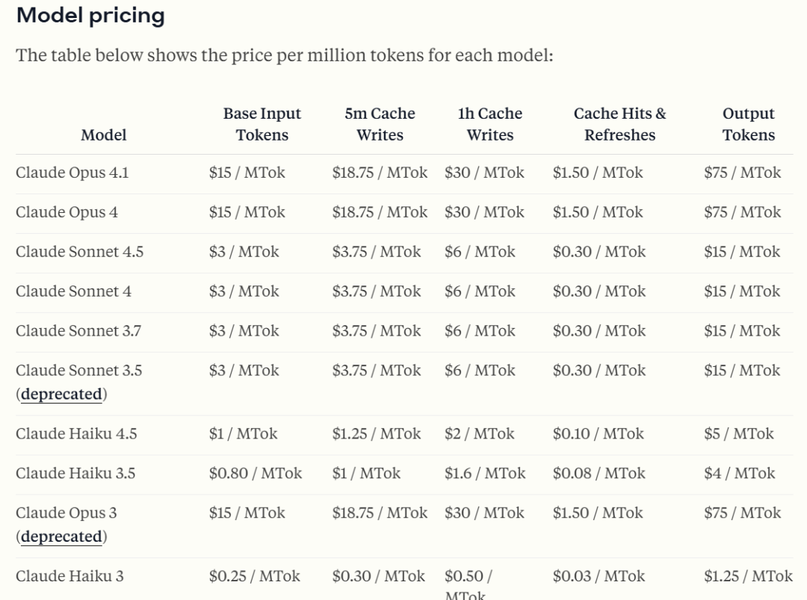Open the deprecated link under Claude Sonnet 3.5
This screenshot has width=807, height=600.
(x=61, y=395)
